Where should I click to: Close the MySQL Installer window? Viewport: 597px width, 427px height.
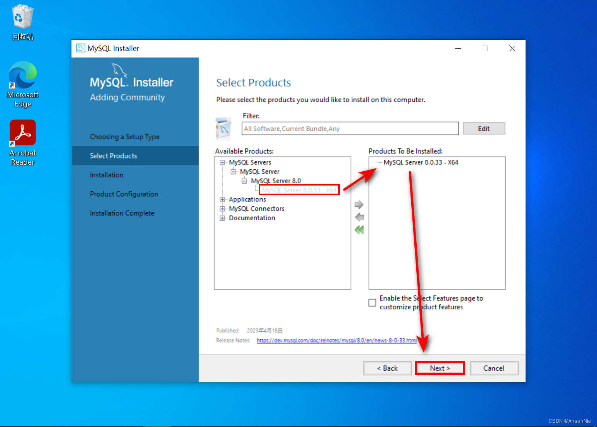click(x=512, y=48)
